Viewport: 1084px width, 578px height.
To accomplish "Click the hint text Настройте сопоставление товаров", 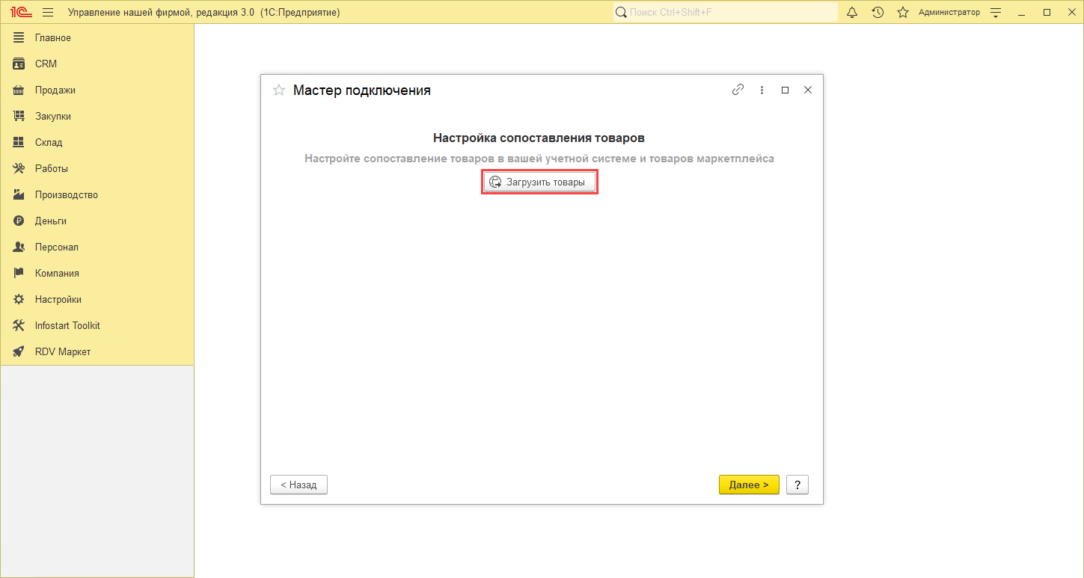I will 539,159.
